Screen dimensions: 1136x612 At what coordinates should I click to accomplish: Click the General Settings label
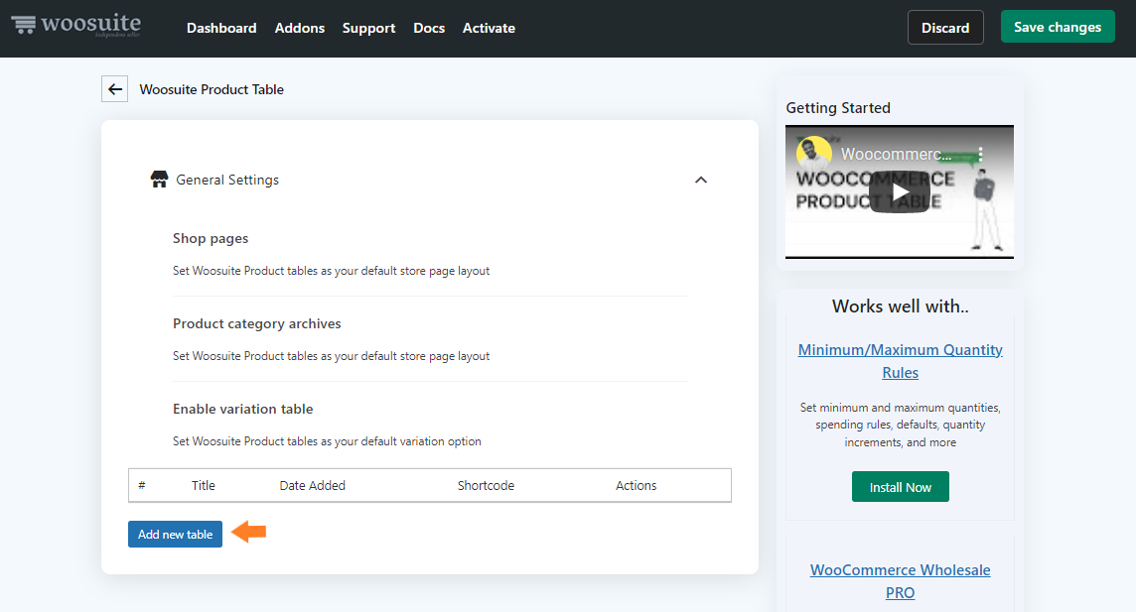(x=227, y=181)
